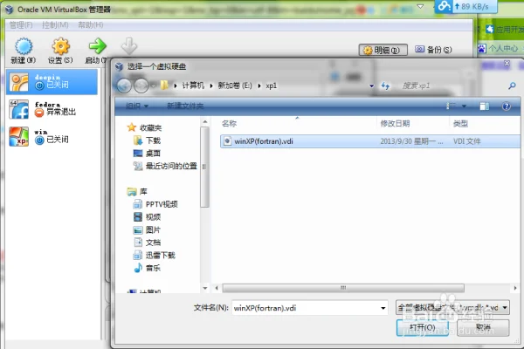This screenshot has width=524, height=349.
Task: Click the Snapshots (备份) button in VirtualBox
Action: tap(433, 50)
